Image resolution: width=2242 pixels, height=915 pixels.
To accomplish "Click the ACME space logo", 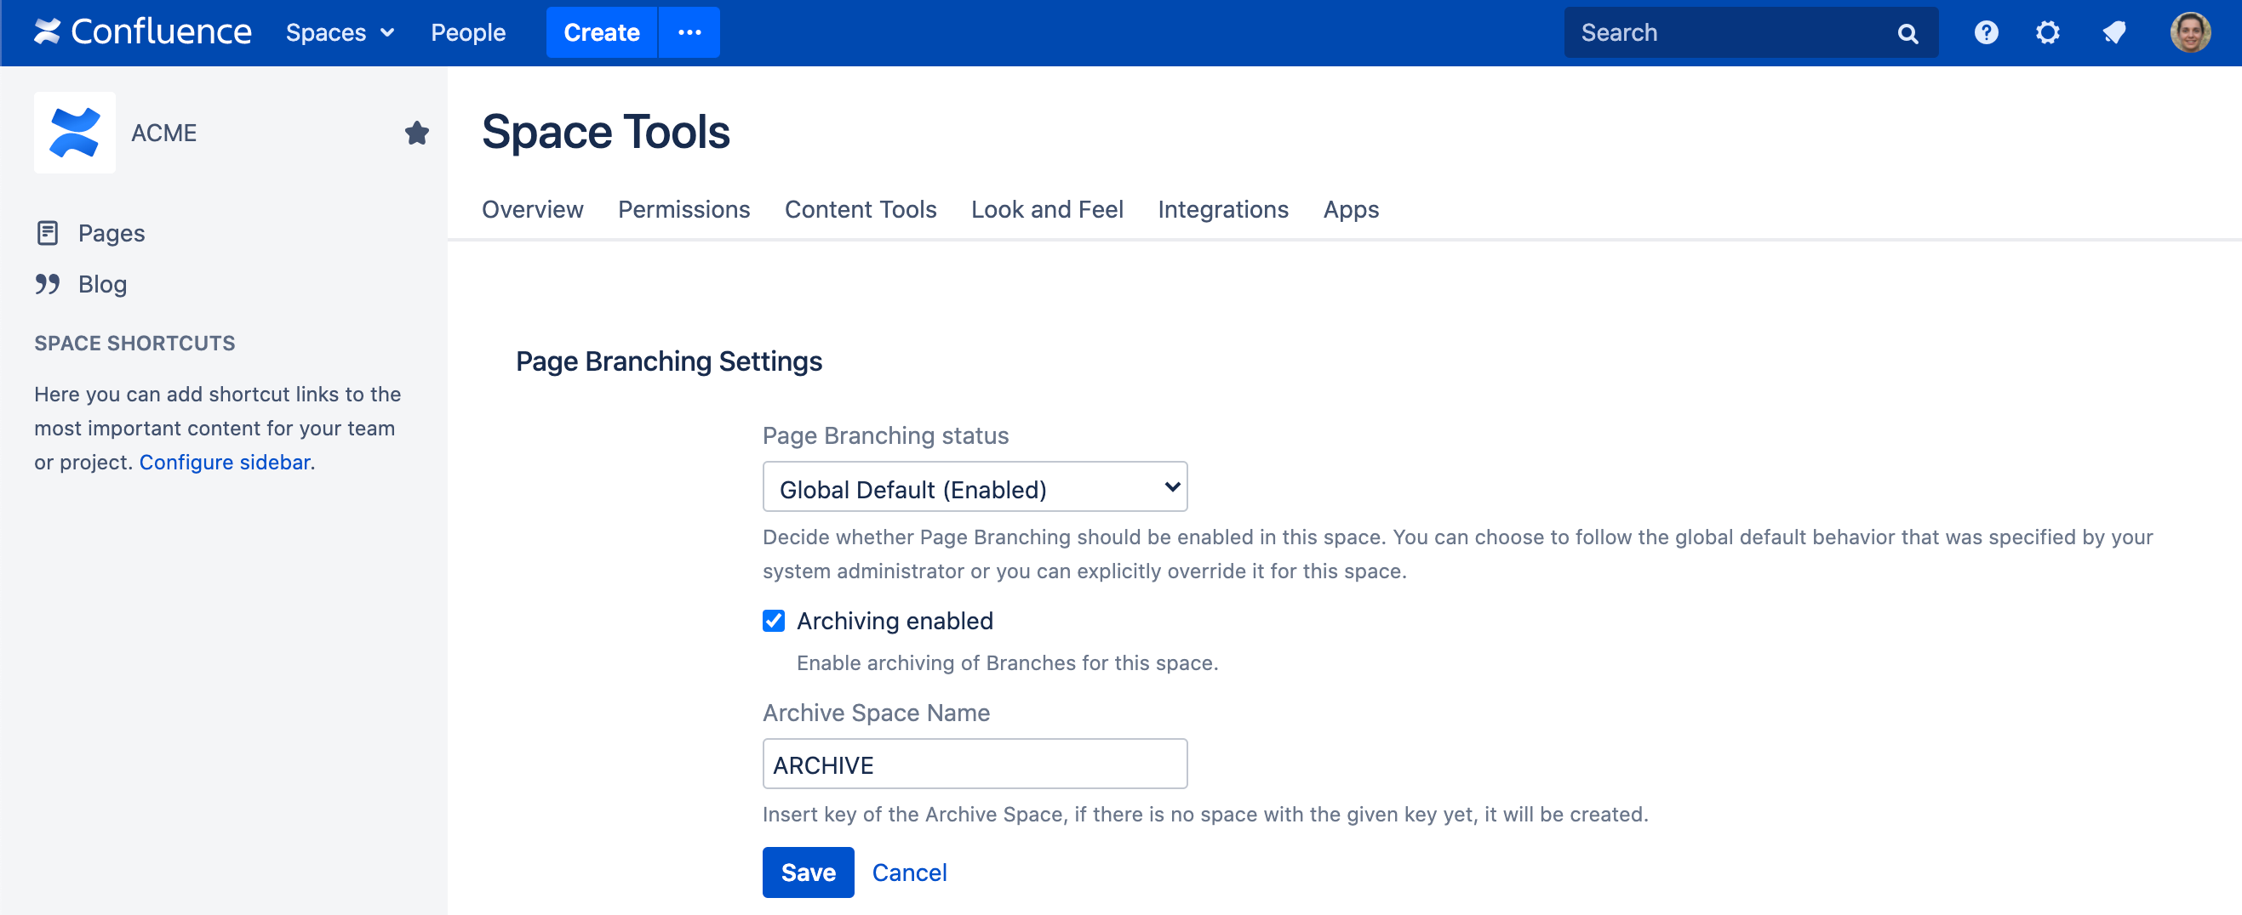I will point(75,132).
